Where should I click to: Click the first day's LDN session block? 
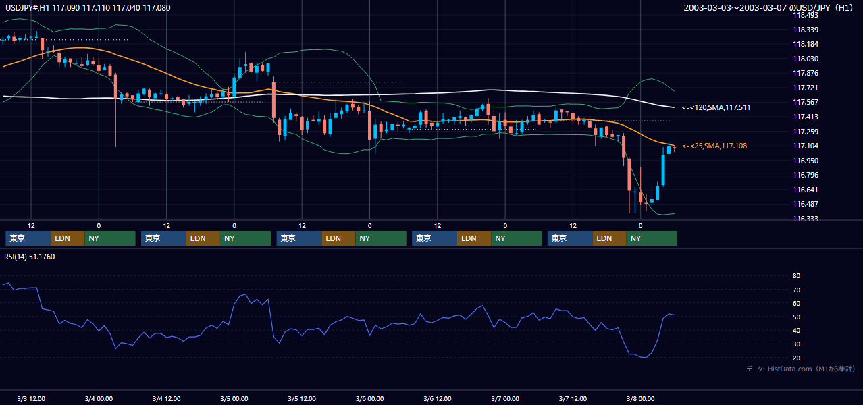coord(68,238)
